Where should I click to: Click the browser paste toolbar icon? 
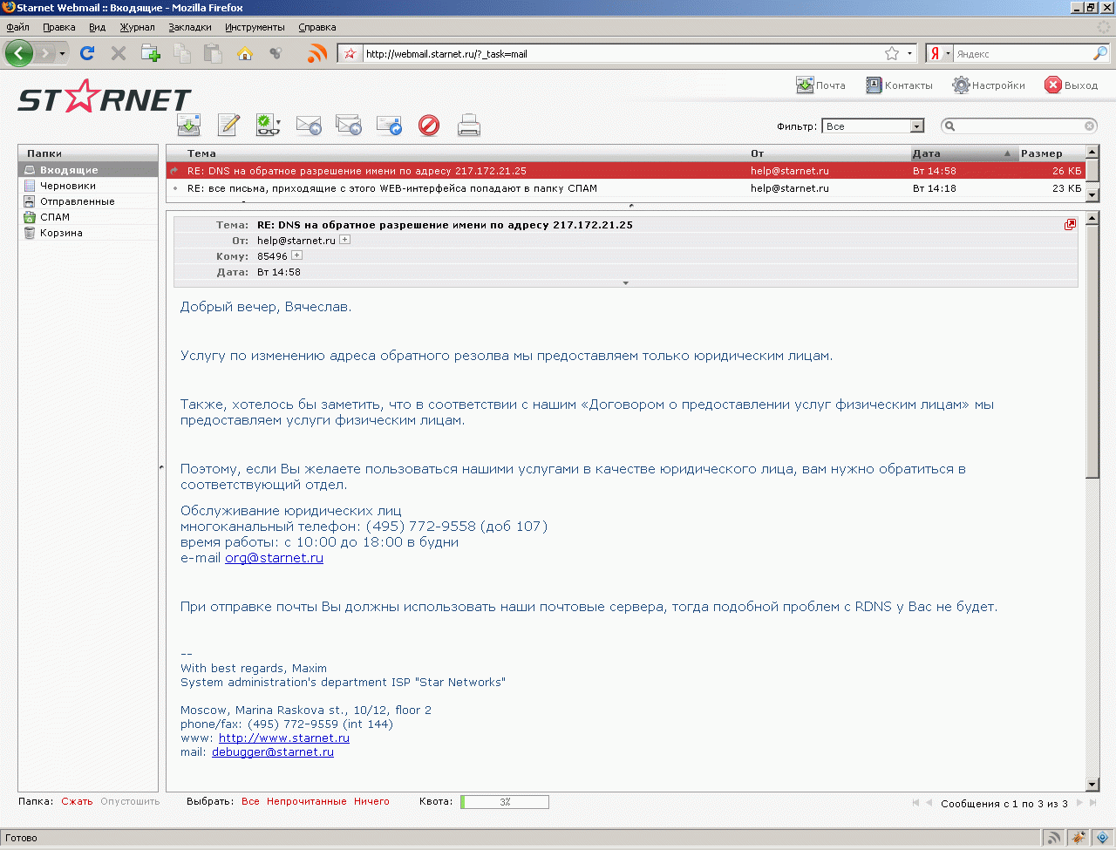(214, 53)
